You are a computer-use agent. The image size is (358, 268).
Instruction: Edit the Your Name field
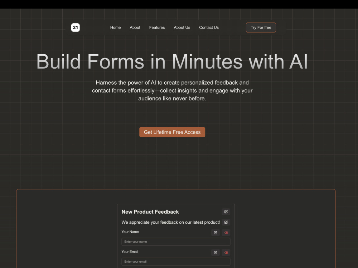pos(215,233)
